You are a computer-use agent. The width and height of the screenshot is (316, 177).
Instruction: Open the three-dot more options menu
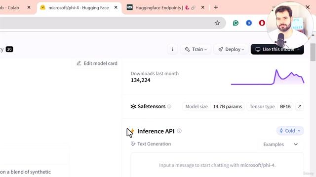(172, 49)
